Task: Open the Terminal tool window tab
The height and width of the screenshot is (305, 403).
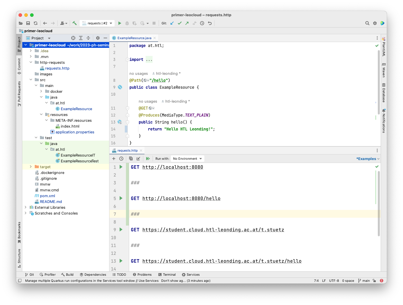Action: (167, 275)
